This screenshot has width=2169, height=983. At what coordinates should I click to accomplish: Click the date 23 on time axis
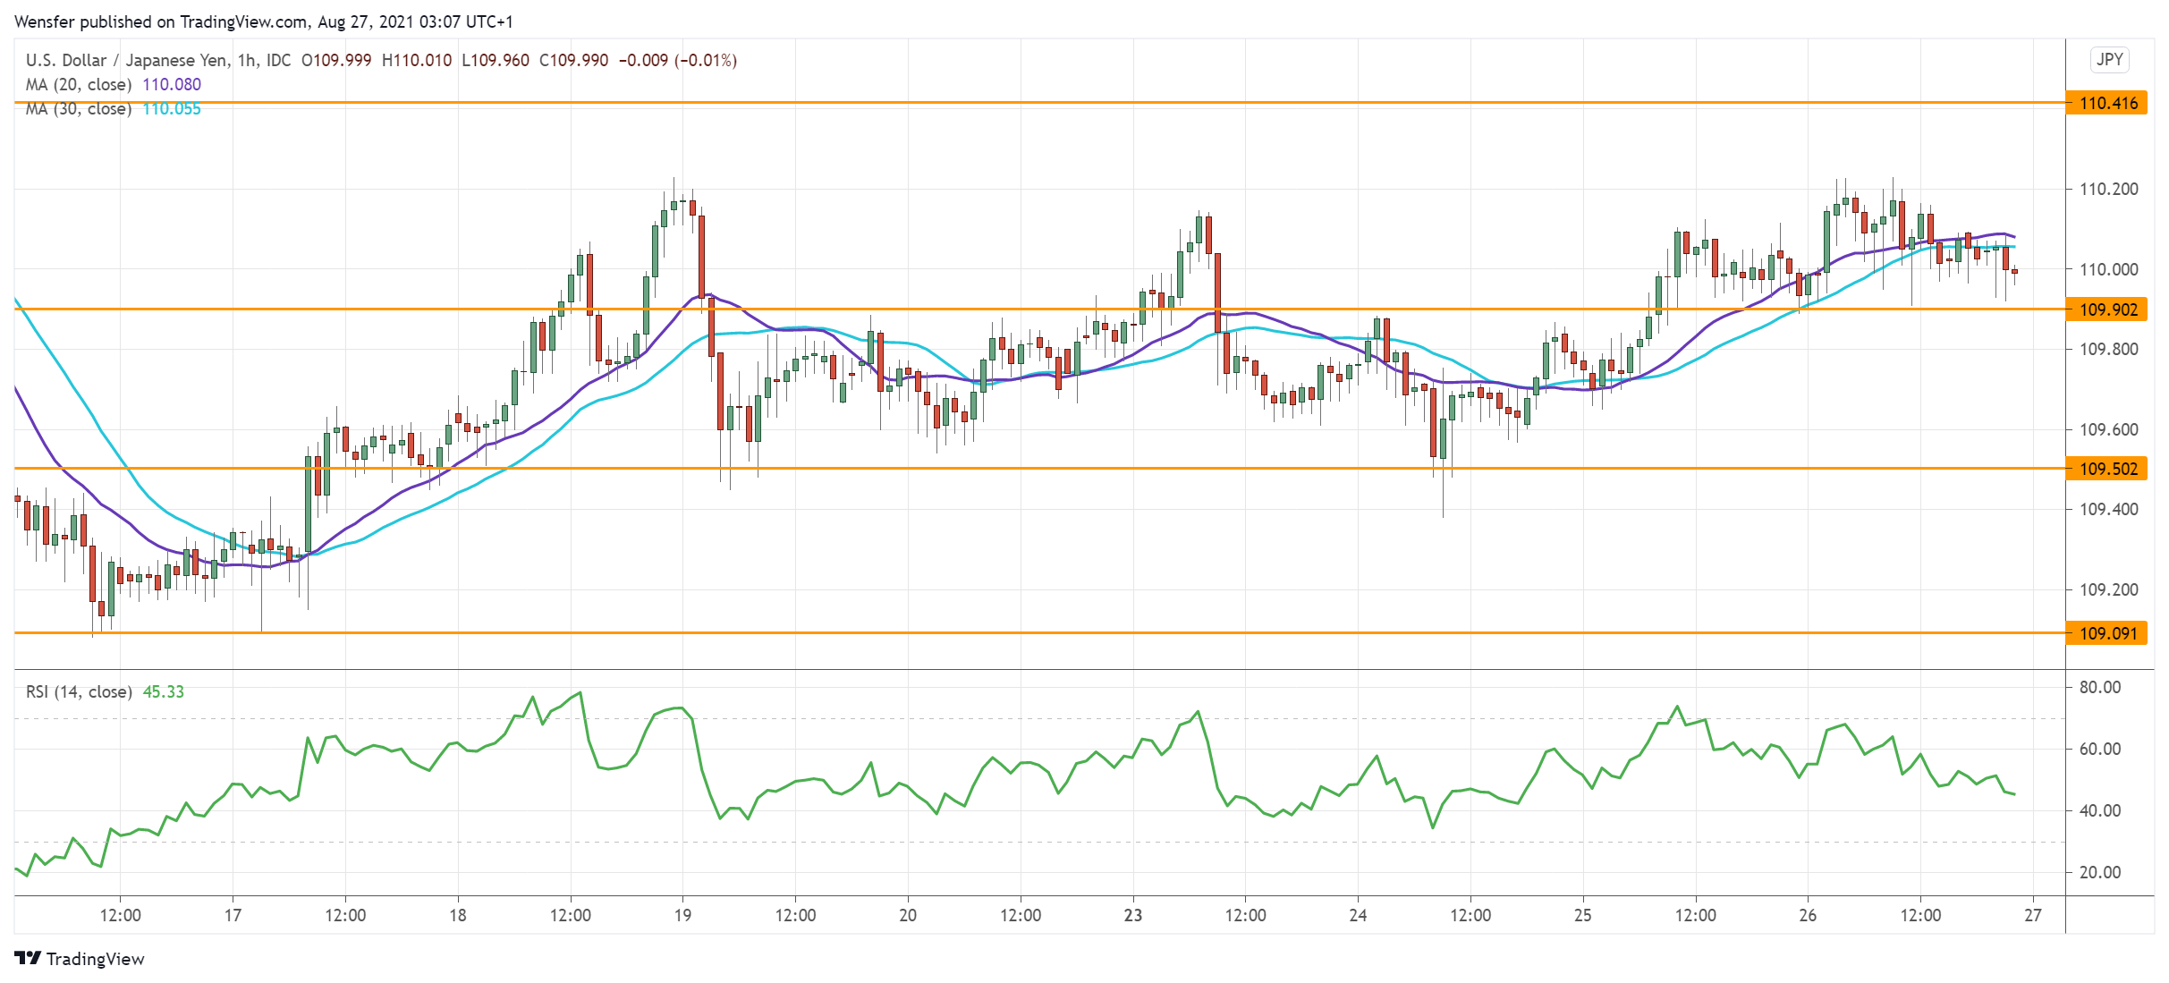pyautogui.click(x=1132, y=915)
